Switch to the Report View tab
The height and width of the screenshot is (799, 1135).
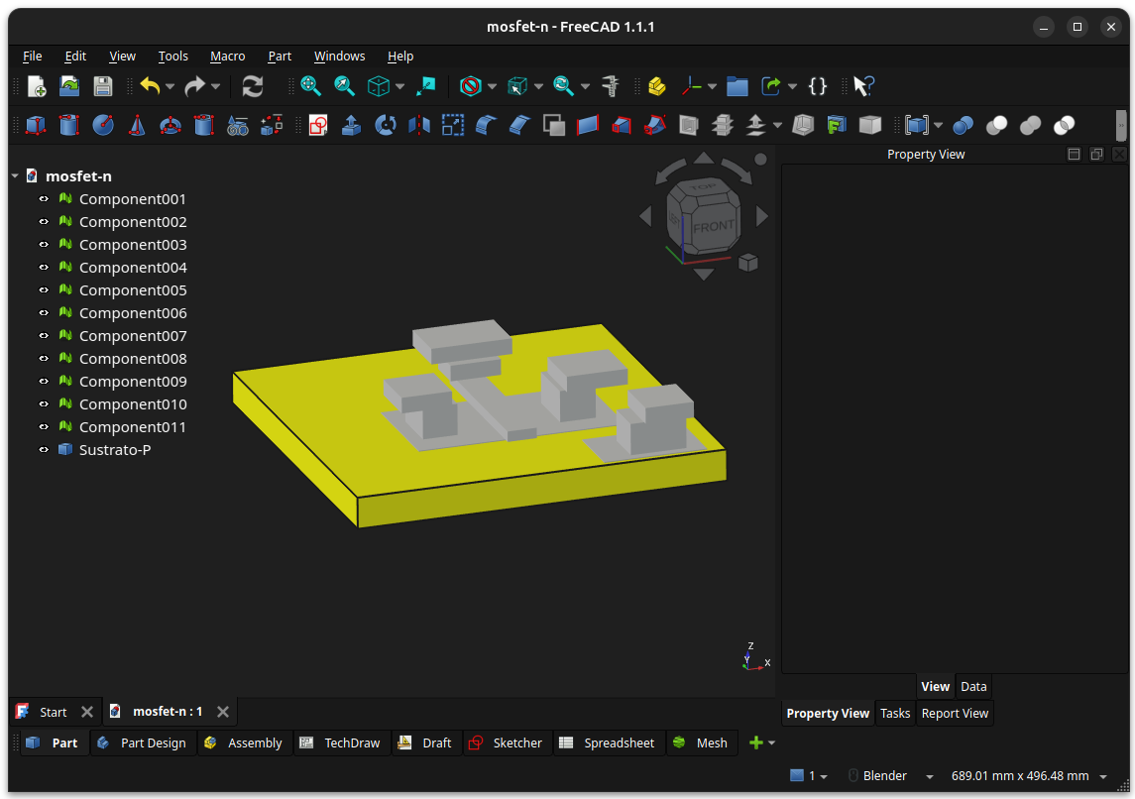tap(954, 714)
